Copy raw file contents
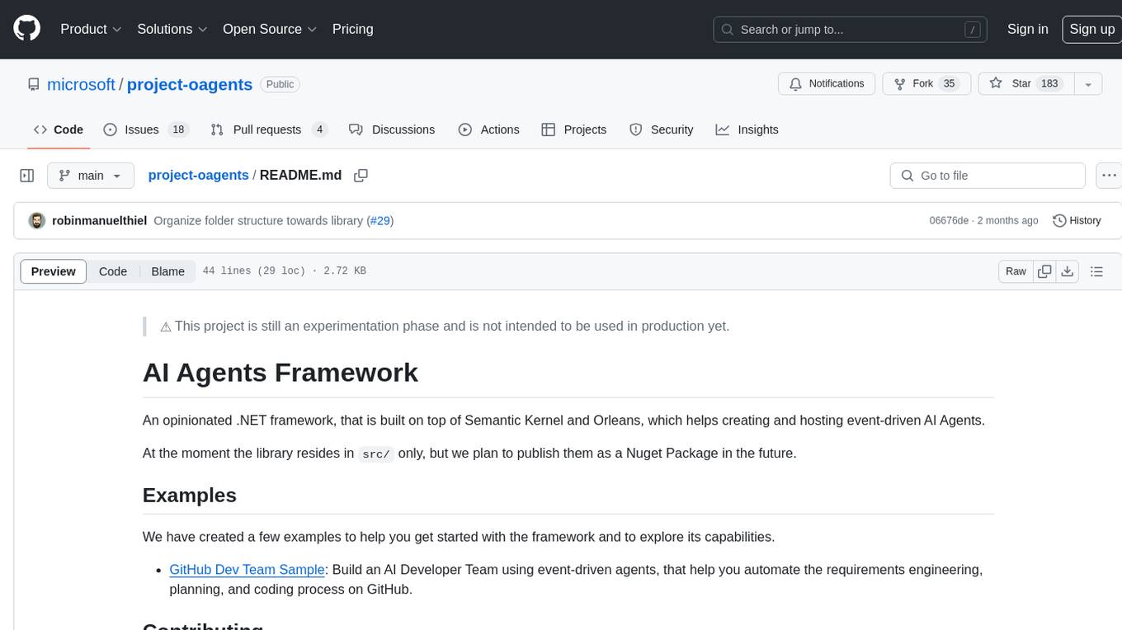The height and width of the screenshot is (630, 1122). [x=1044, y=271]
